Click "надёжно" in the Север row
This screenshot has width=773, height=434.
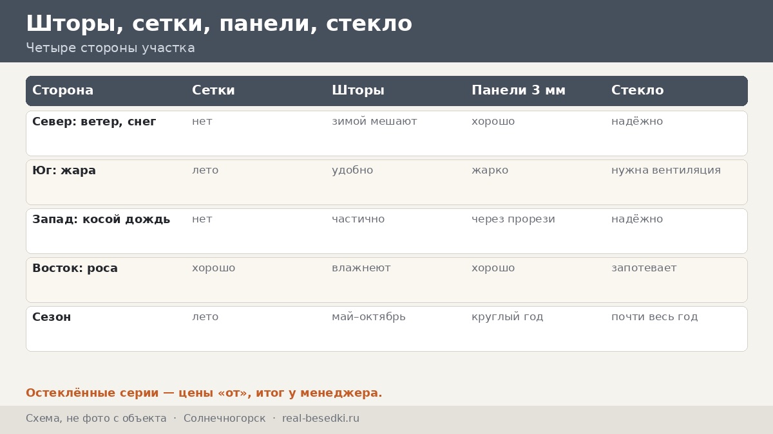coord(637,122)
